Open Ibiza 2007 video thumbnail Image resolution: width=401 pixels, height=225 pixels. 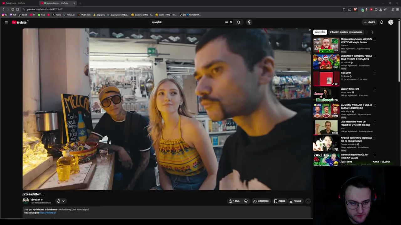click(326, 79)
